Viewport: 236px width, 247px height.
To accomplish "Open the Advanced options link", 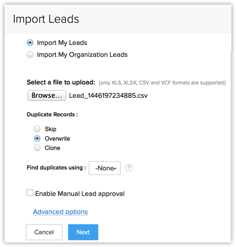I will 60,212.
